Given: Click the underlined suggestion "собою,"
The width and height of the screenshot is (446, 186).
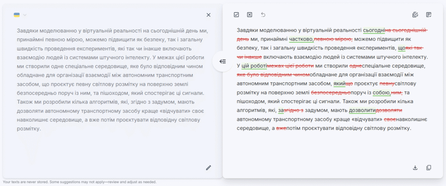Looking at the screenshot, I should click(x=382, y=92).
